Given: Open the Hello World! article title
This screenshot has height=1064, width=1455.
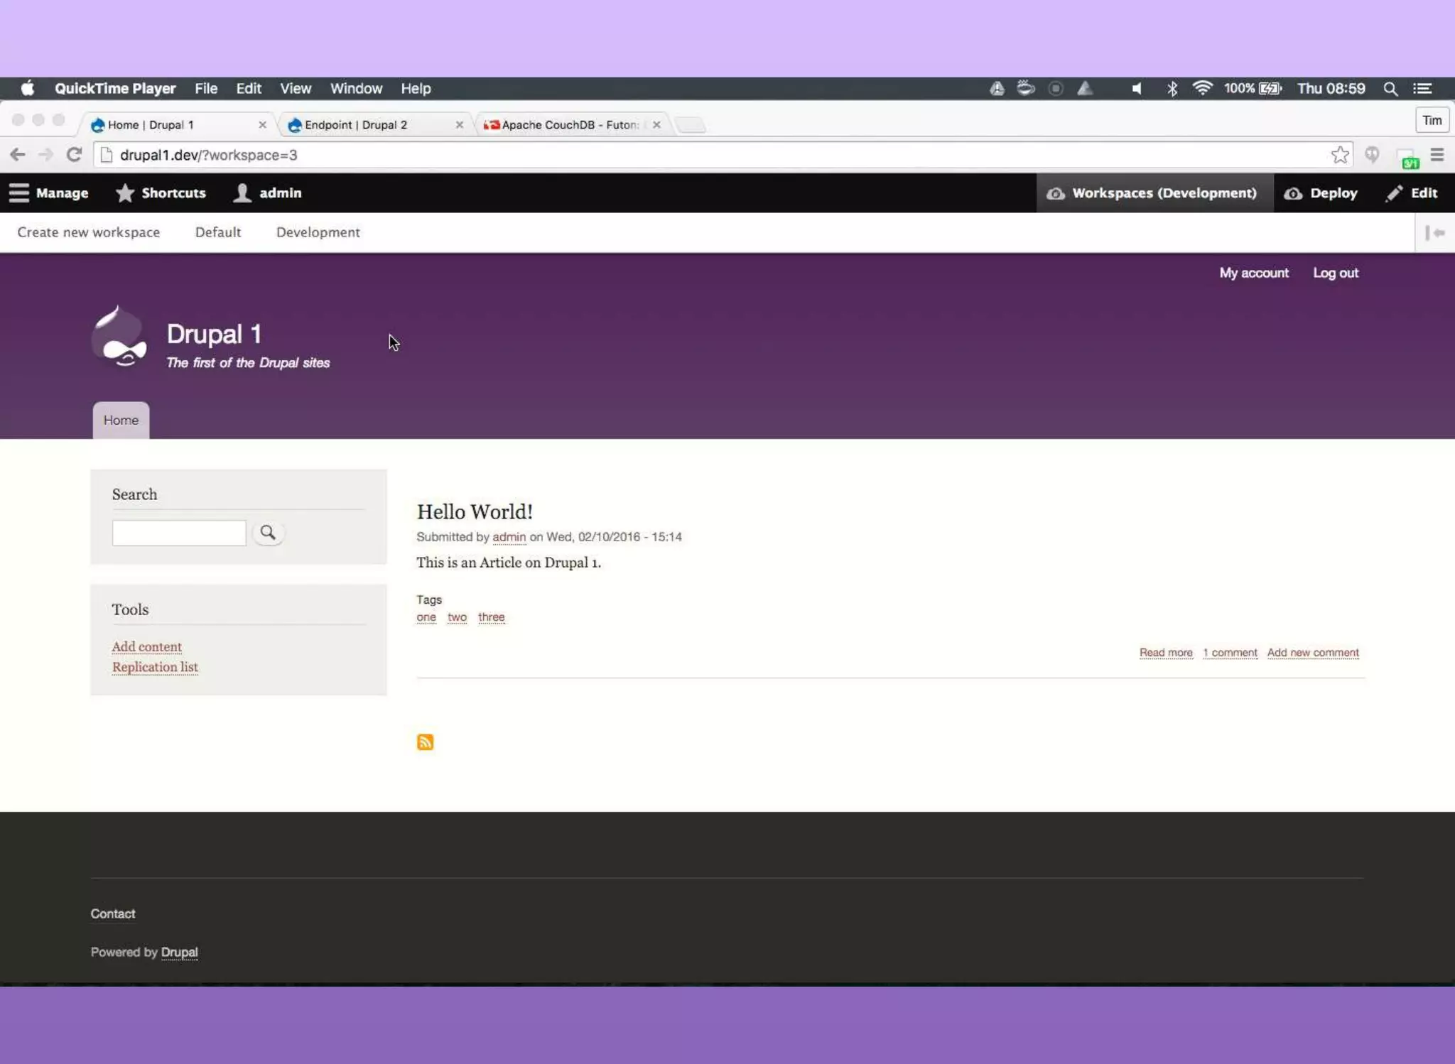Looking at the screenshot, I should click(474, 511).
